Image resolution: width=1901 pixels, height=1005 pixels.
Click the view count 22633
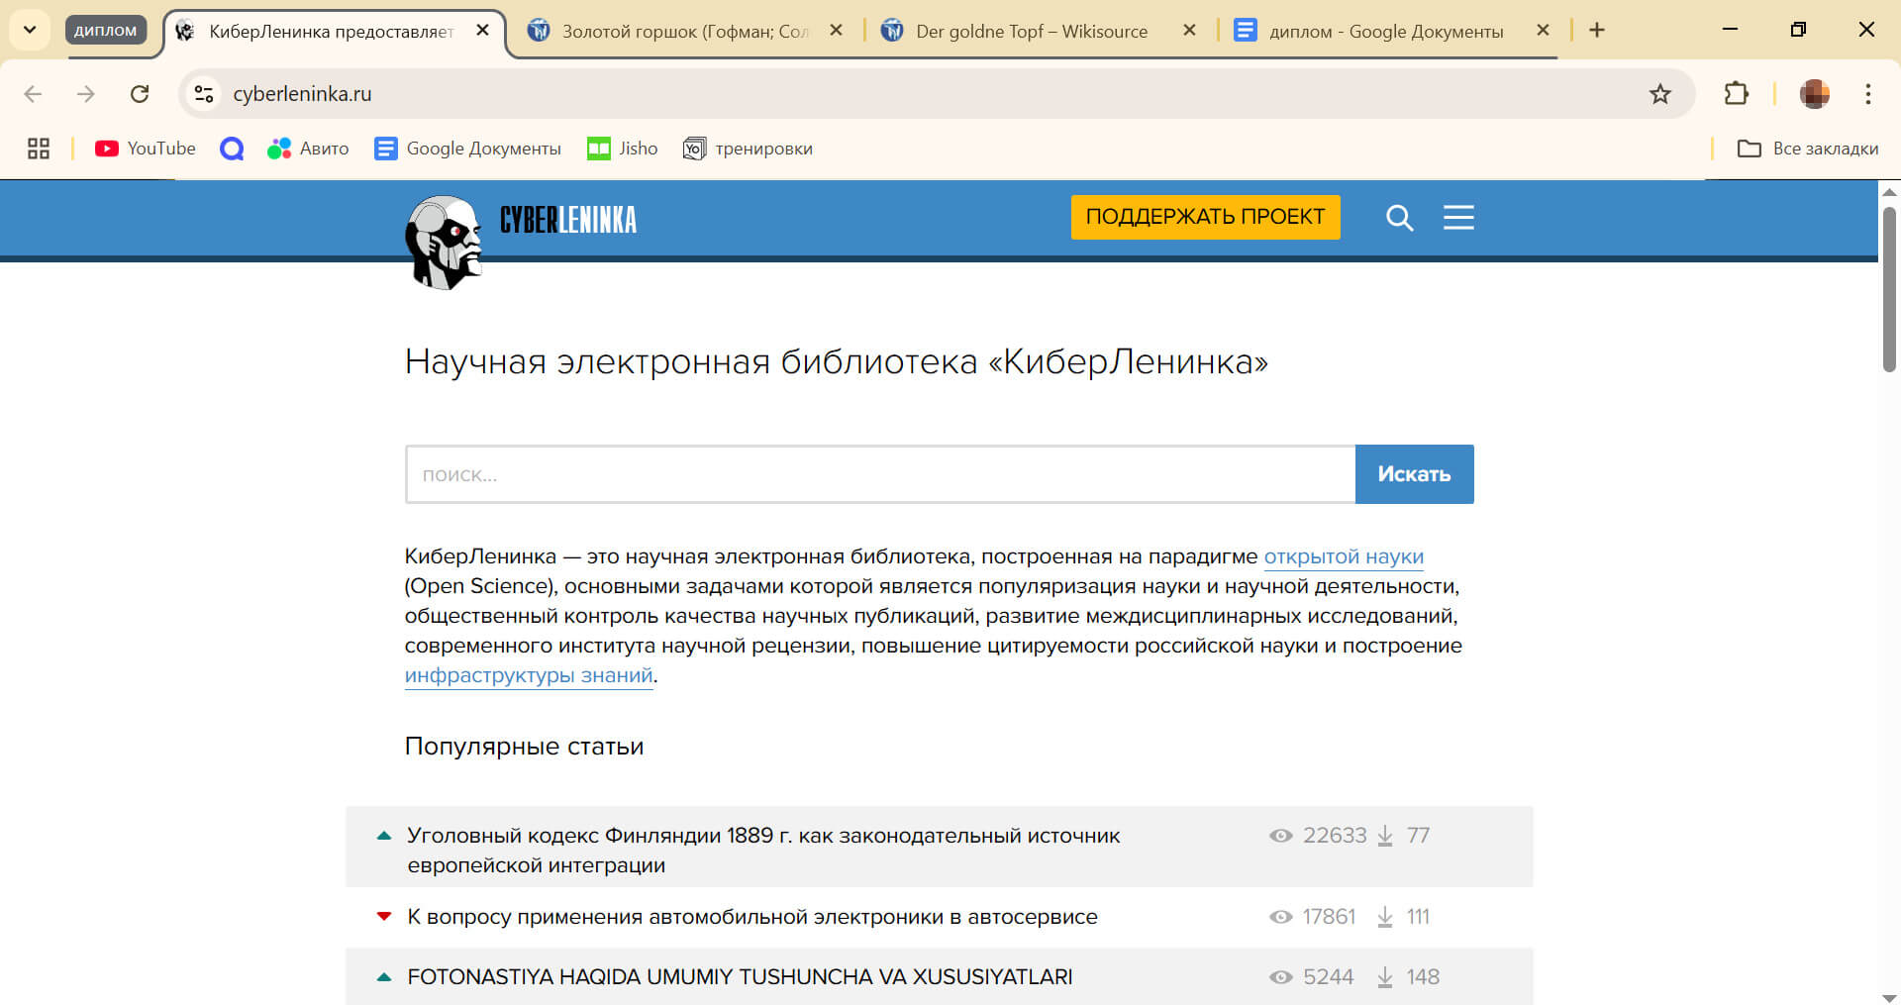pyautogui.click(x=1335, y=836)
